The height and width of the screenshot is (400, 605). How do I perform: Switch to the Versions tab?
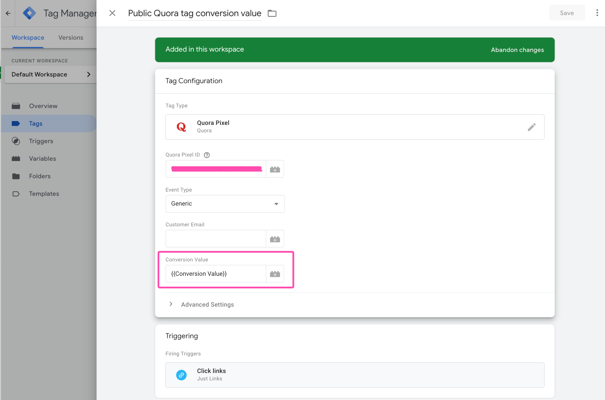click(70, 38)
